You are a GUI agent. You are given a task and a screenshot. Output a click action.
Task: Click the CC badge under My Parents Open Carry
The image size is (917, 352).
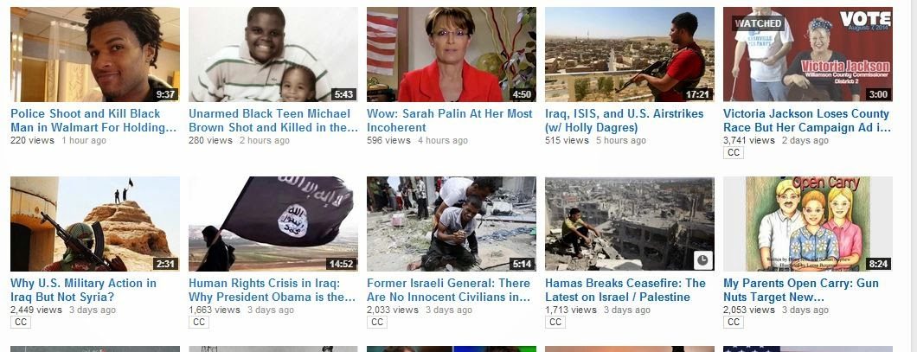(734, 323)
